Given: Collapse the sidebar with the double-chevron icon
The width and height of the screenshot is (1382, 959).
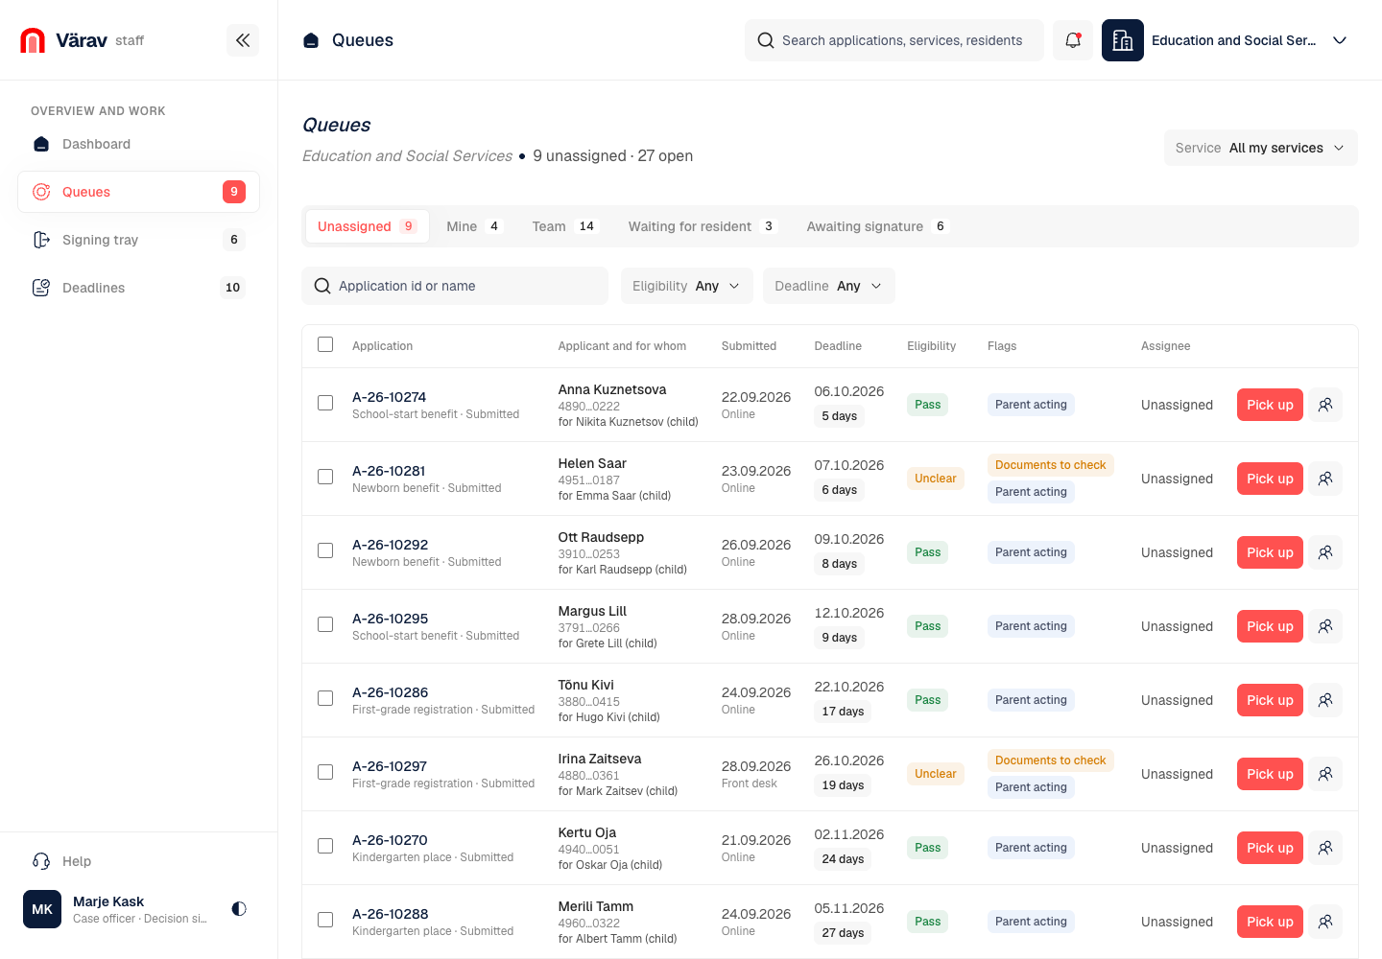Looking at the screenshot, I should click(243, 40).
